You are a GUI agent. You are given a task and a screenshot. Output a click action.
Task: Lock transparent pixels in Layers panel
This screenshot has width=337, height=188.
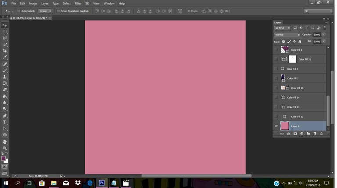click(283, 42)
